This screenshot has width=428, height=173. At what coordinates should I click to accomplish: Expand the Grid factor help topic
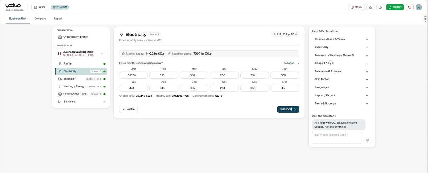point(341,79)
